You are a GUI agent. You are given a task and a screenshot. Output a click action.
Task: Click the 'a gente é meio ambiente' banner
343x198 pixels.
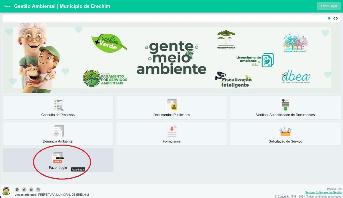click(171, 58)
